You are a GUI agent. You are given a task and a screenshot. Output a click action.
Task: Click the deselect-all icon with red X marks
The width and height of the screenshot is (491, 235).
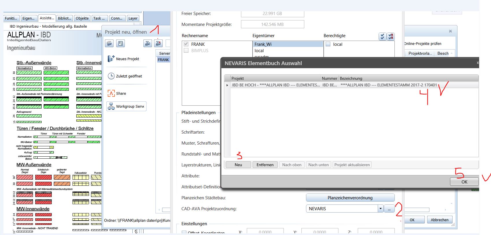391,36
